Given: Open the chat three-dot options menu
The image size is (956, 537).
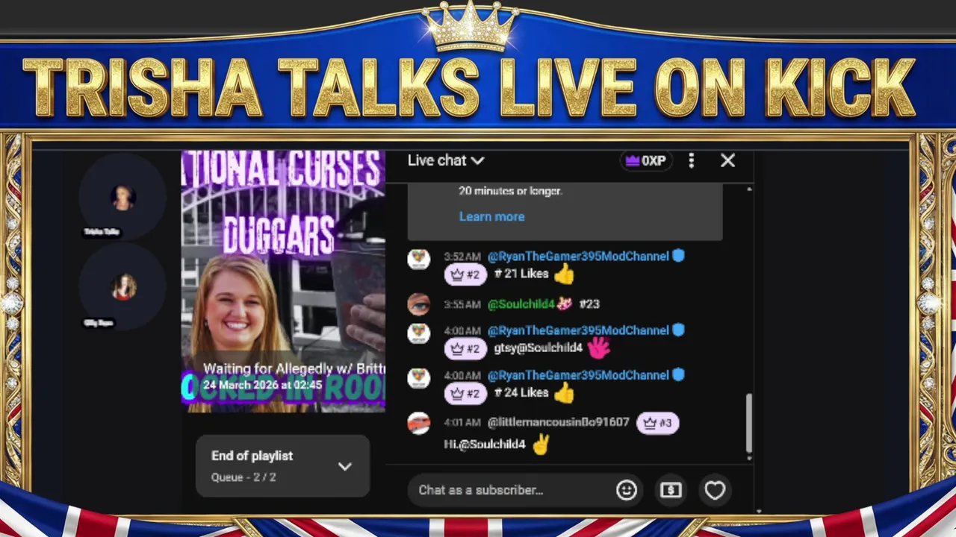Looking at the screenshot, I should [692, 160].
